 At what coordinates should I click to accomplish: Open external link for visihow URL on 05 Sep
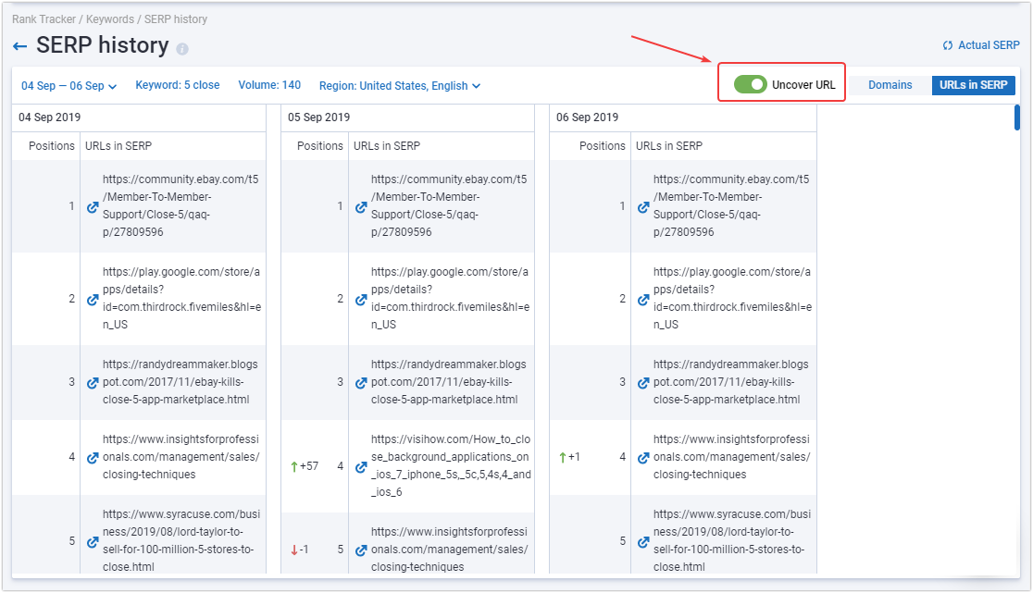point(361,466)
